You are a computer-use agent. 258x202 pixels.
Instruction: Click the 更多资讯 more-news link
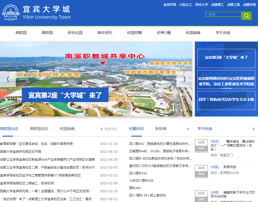click(x=109, y=129)
